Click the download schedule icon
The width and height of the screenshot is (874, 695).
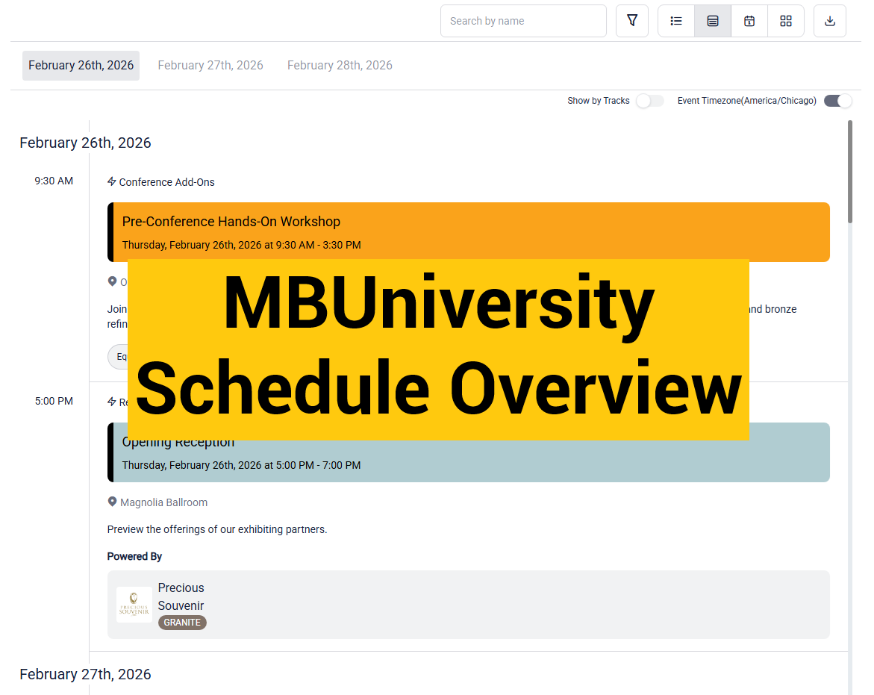click(830, 21)
